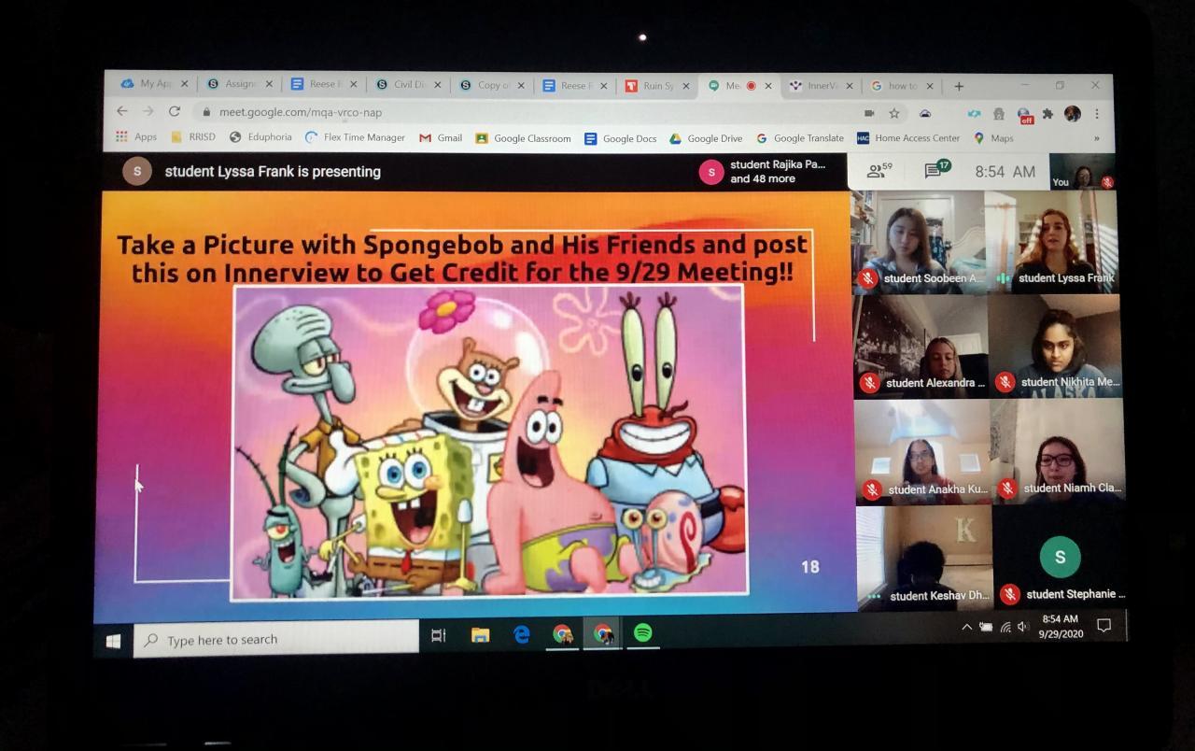The height and width of the screenshot is (751, 1195).
Task: Open the Google Drive bookmark
Action: [x=706, y=138]
